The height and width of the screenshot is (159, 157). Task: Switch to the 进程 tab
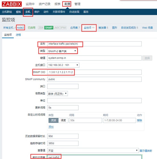pos(18,35)
